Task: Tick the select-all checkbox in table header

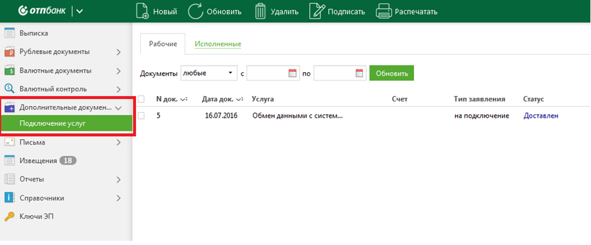Action: click(x=141, y=99)
